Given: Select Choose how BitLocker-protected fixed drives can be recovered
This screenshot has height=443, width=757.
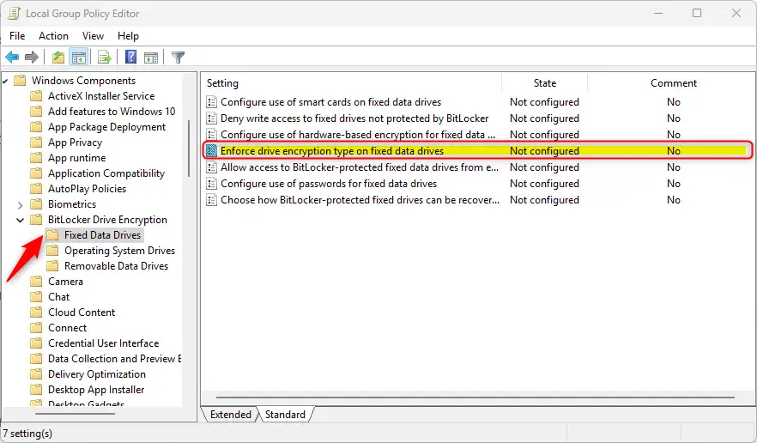Looking at the screenshot, I should point(360,200).
